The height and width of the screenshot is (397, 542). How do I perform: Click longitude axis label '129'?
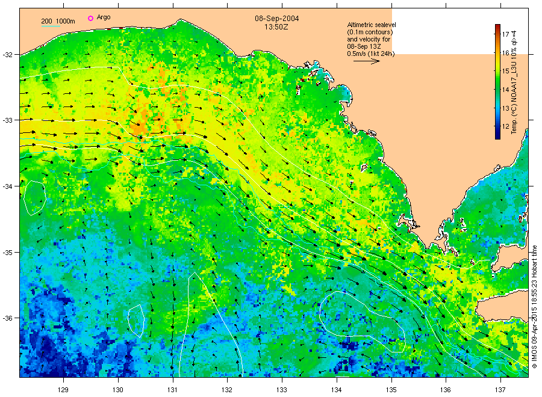pyautogui.click(x=63, y=390)
